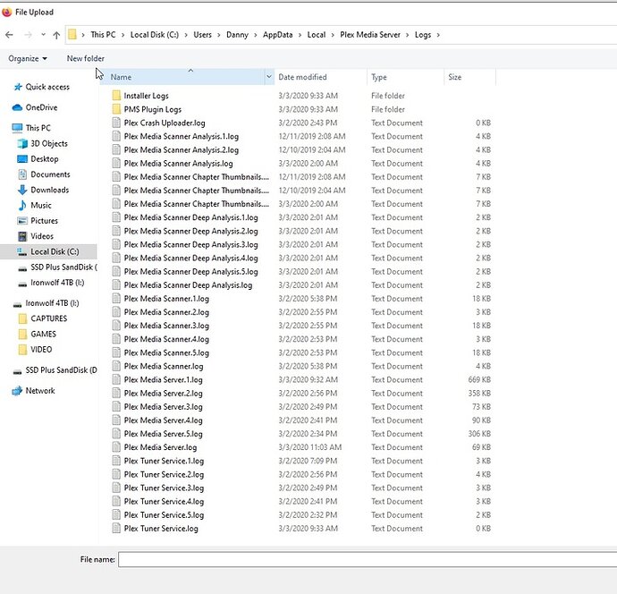This screenshot has width=617, height=594.
Task: Navigate to Local Disk (C:) breadcrumb
Action: [154, 35]
